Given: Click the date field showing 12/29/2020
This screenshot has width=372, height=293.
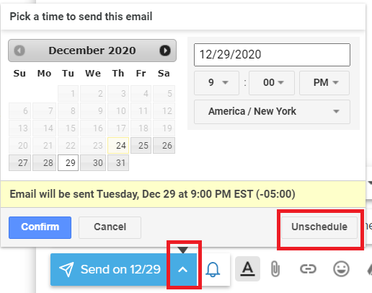Looking at the screenshot, I should 272,55.
